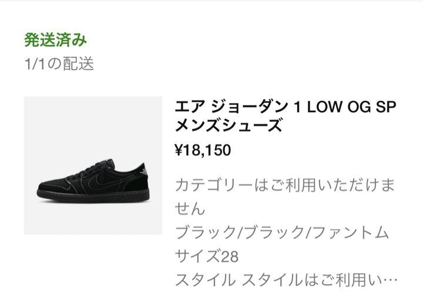Image resolution: width=423 pixels, height=299 pixels.
Task: Click the メンズシューズ product subtitle
Action: [229, 125]
